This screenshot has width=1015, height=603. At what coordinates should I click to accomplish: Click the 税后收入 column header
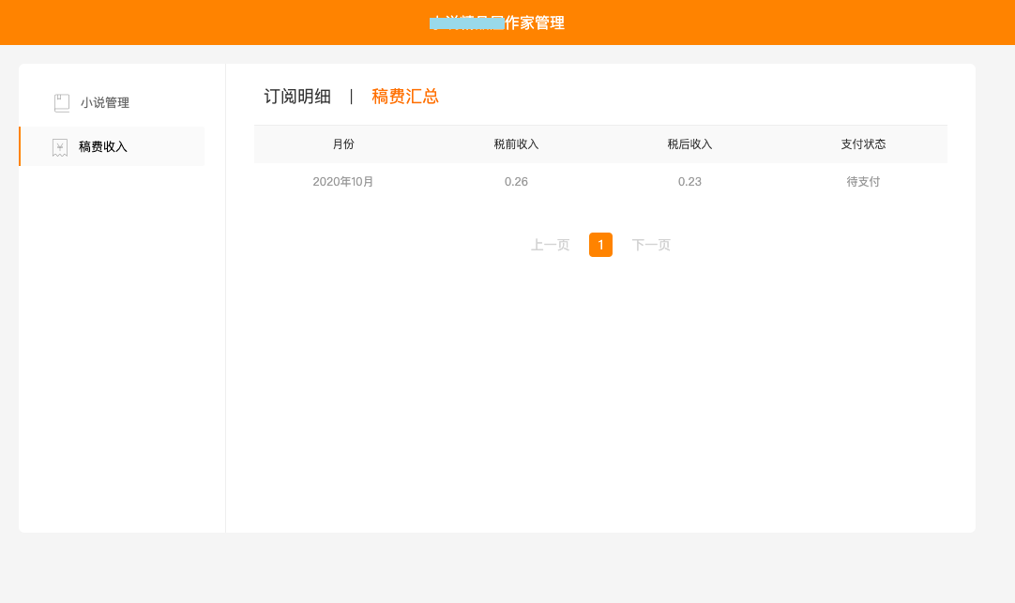point(689,144)
